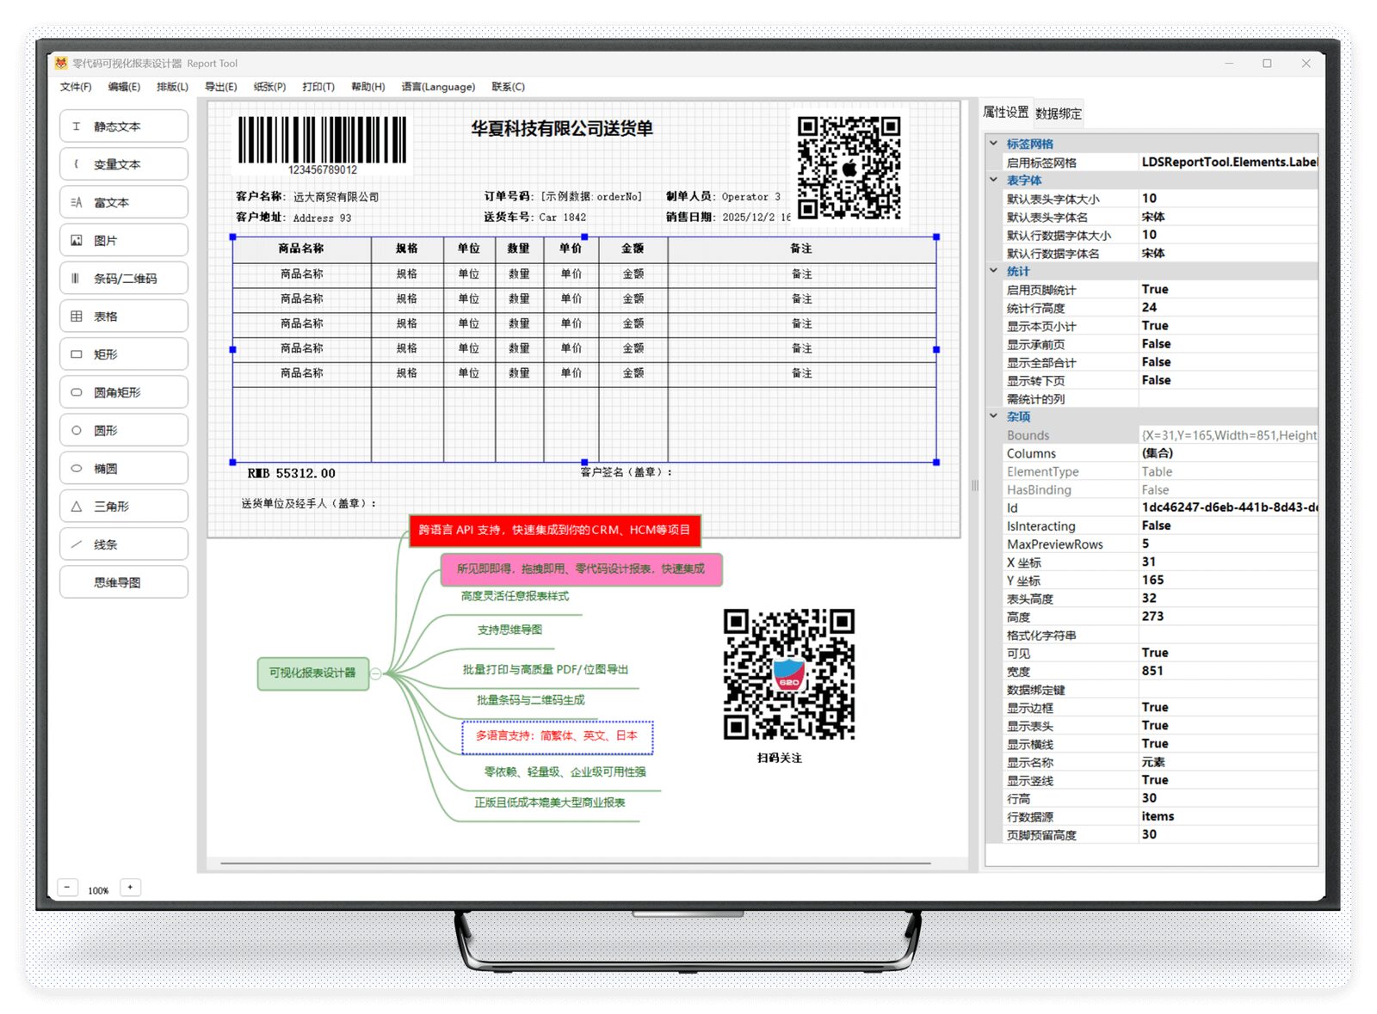Toggle the 启用页脚统计 True value
This screenshot has height=1014, width=1377.
pos(1226,290)
